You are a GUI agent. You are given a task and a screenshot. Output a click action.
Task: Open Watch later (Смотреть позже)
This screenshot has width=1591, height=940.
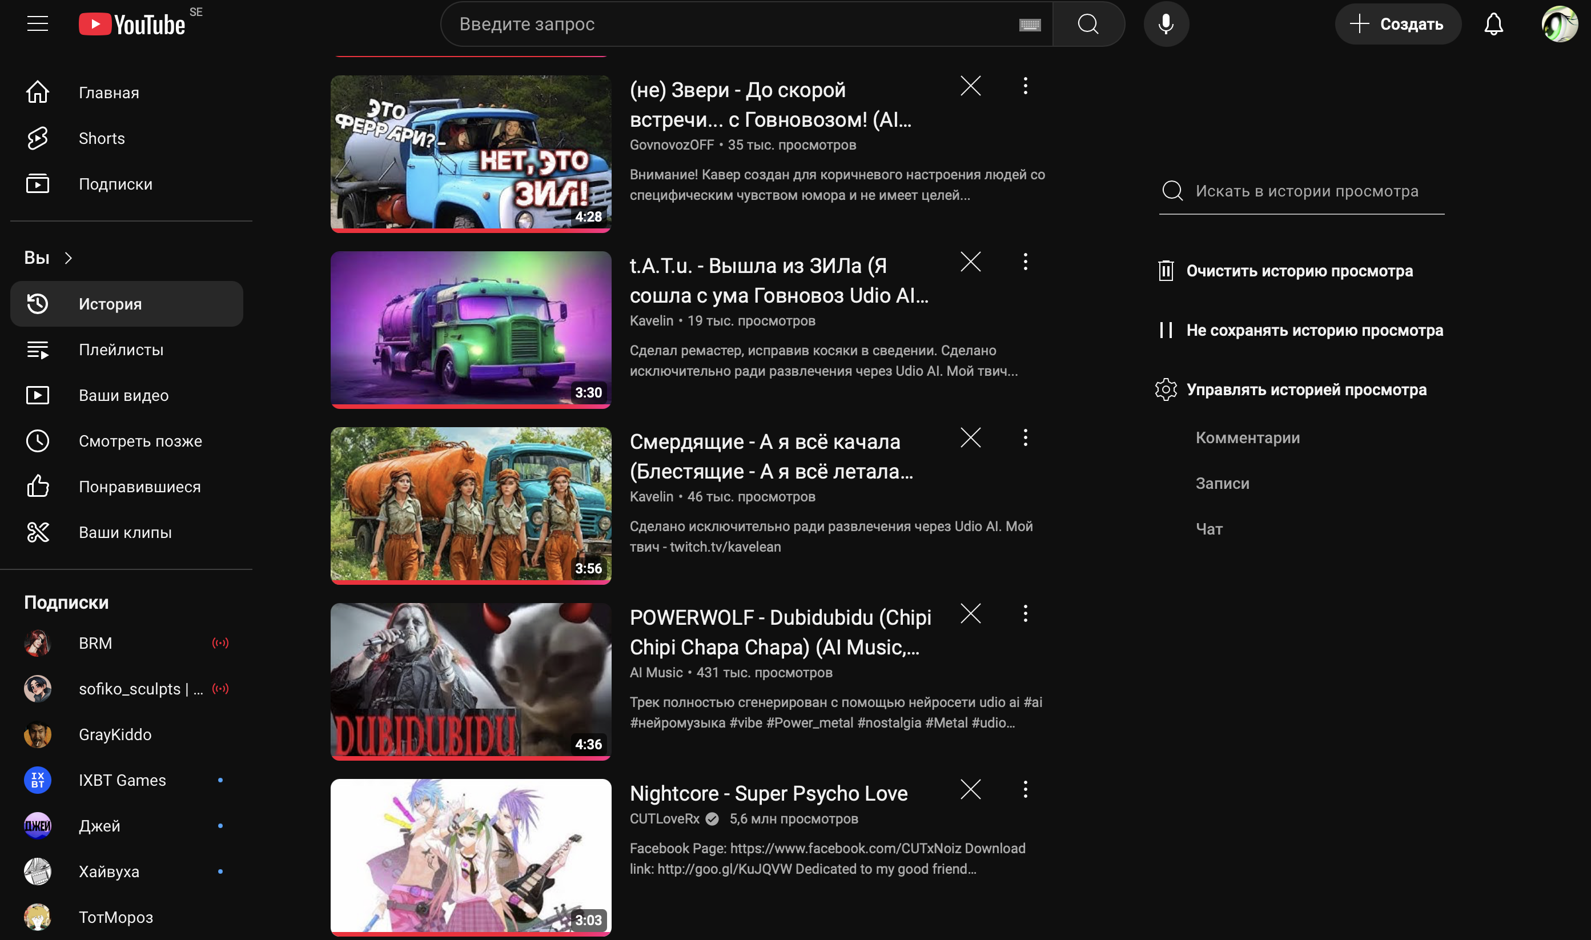pyautogui.click(x=140, y=441)
